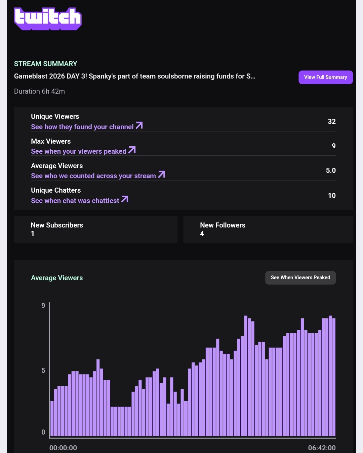This screenshot has width=363, height=453.
Task: Click arrow icon next to 'See when your viewers peaked'
Action: [132, 150]
